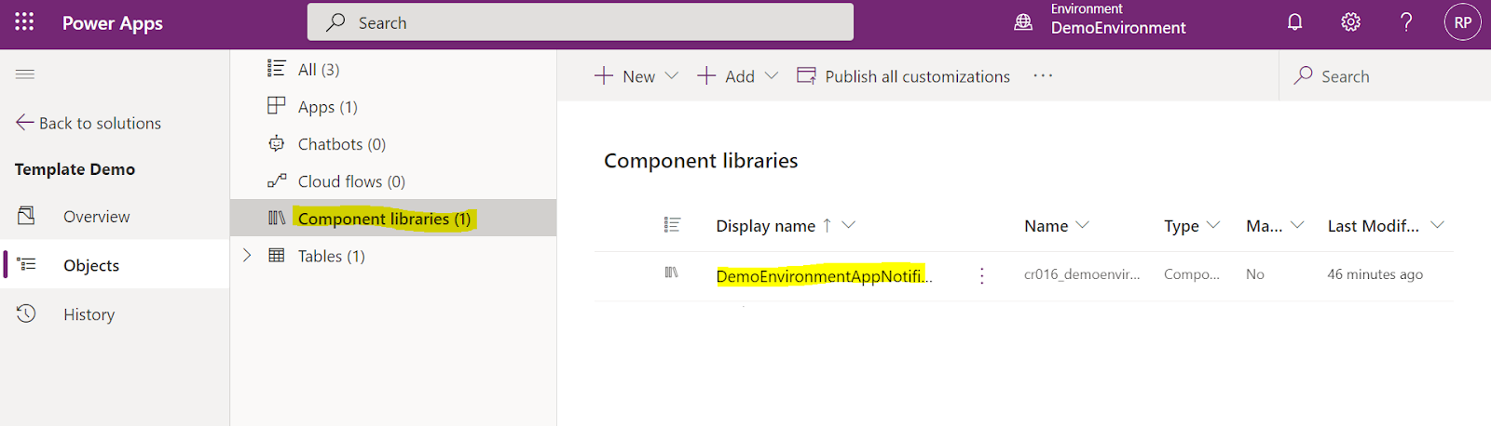Image resolution: width=1491 pixels, height=426 pixels.
Task: Click the Component libraries heading
Action: click(701, 161)
